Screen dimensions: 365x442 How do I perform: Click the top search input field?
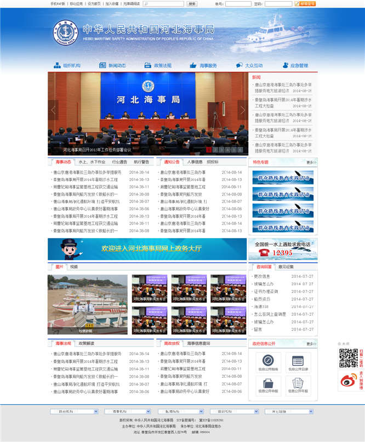(163, 4)
